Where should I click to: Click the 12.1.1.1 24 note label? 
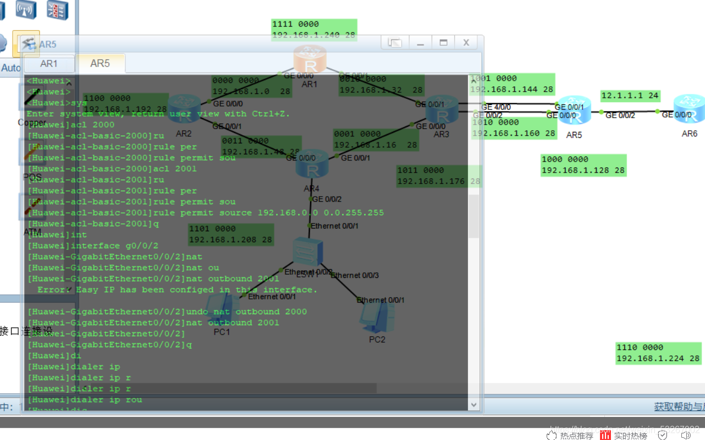pyautogui.click(x=630, y=96)
